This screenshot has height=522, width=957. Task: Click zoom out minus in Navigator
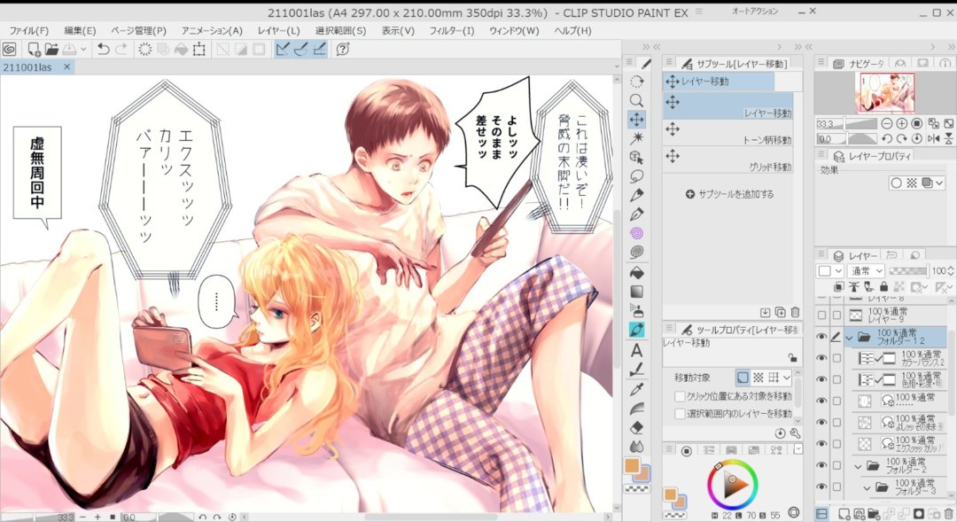pos(887,123)
